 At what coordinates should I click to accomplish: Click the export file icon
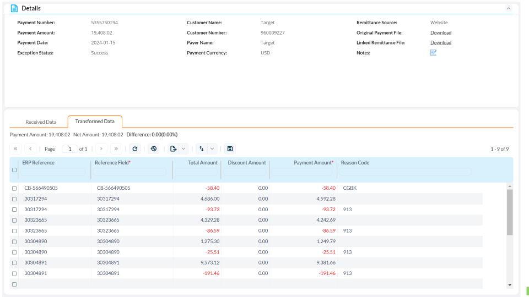click(174, 149)
